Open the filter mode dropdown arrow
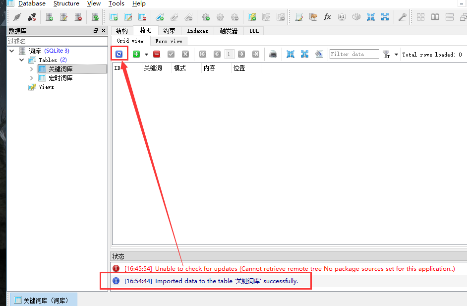This screenshot has height=306, width=467. 396,55
